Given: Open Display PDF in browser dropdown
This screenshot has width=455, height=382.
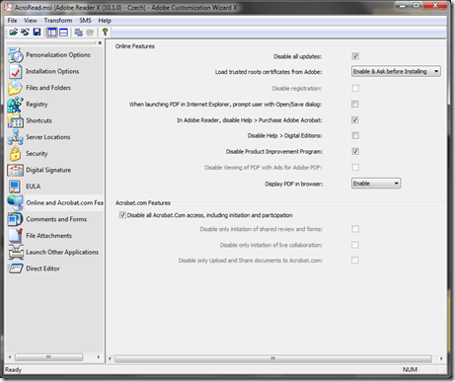Looking at the screenshot, I should (x=376, y=184).
